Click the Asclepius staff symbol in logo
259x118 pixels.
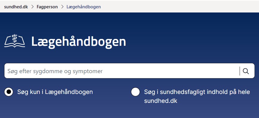click(x=15, y=39)
